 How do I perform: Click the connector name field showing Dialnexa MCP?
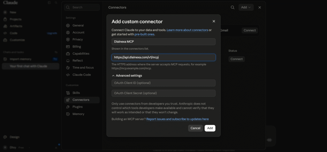[x=163, y=42]
